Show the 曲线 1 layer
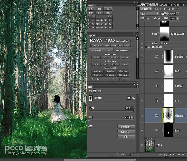The height and width of the screenshot is (161, 187). 142,71
